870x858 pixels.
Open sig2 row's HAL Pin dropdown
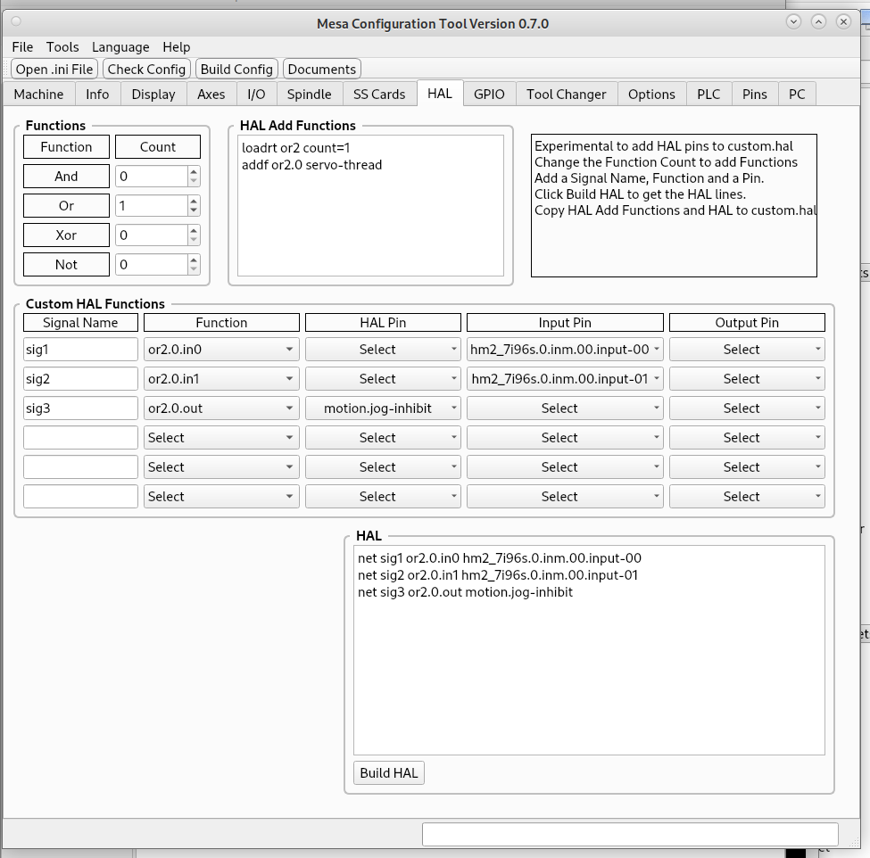click(x=383, y=379)
